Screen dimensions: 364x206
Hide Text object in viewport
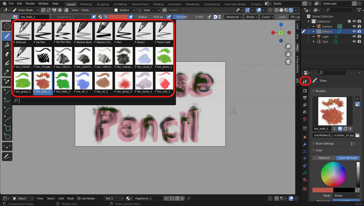(x=354, y=42)
